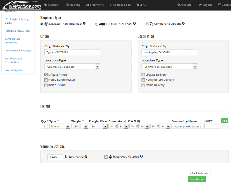Click the NMFC field

[x=212, y=126]
